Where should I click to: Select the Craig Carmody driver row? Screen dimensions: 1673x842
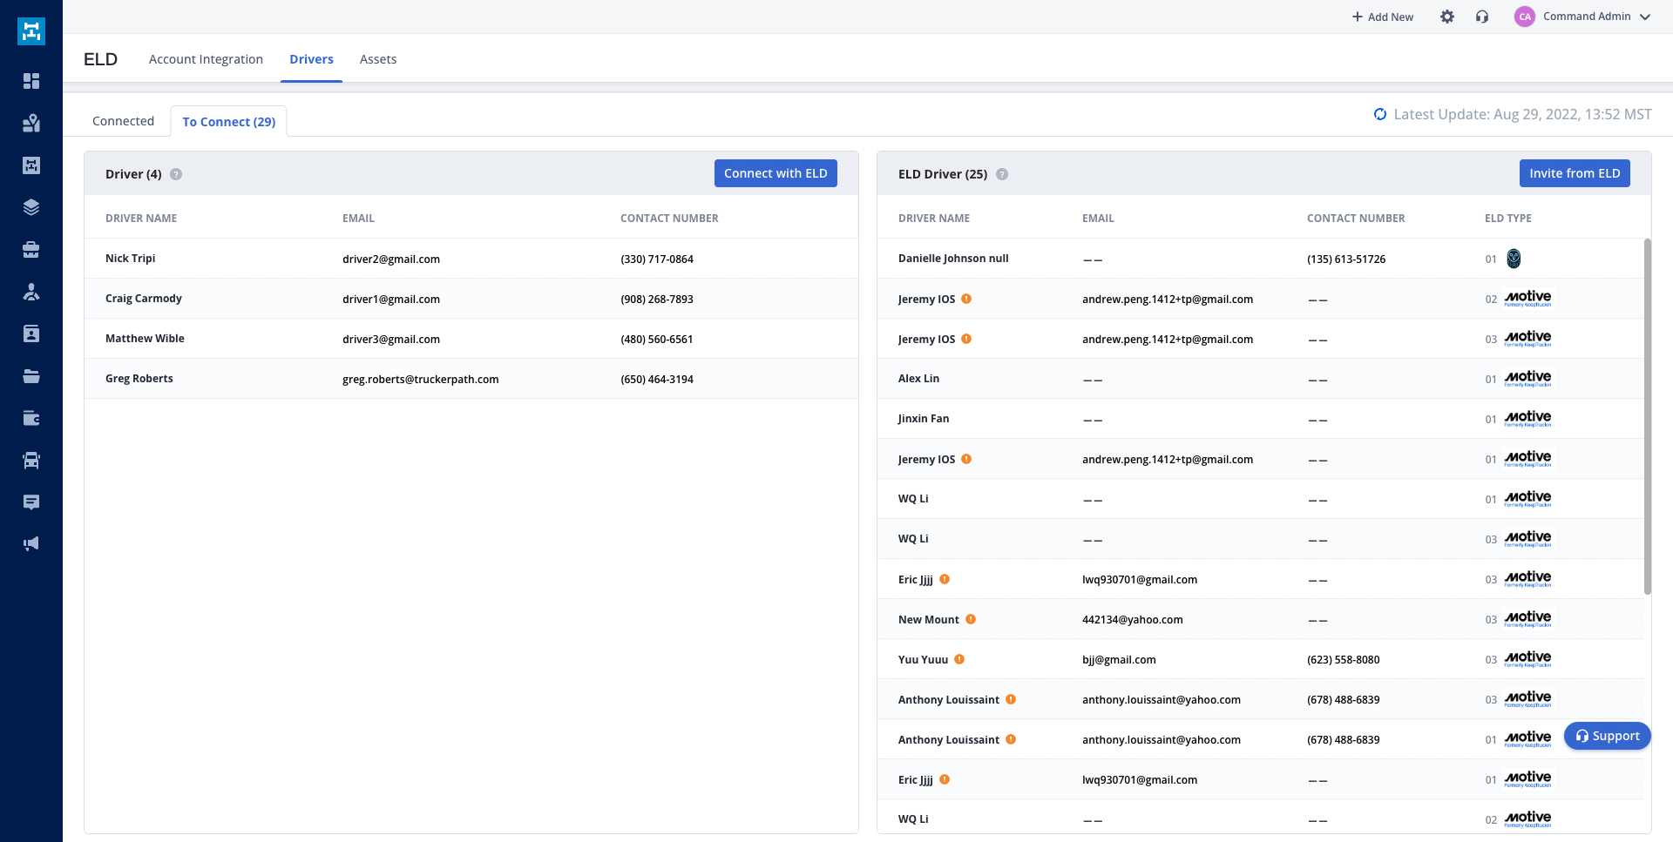click(x=471, y=299)
